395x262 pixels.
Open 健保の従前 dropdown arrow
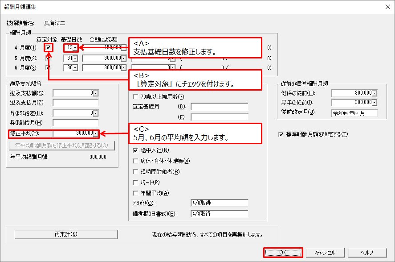tap(374, 93)
